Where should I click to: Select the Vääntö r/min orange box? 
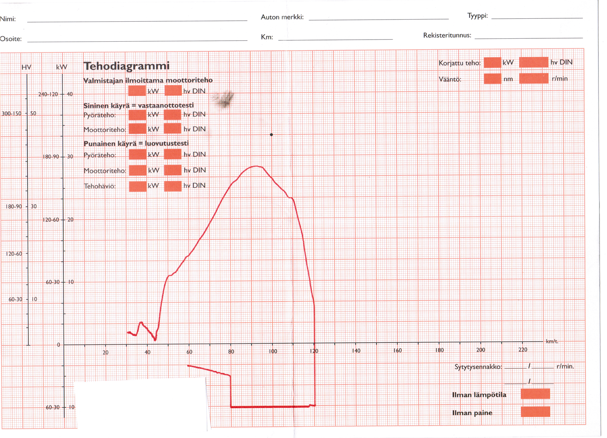(533, 78)
